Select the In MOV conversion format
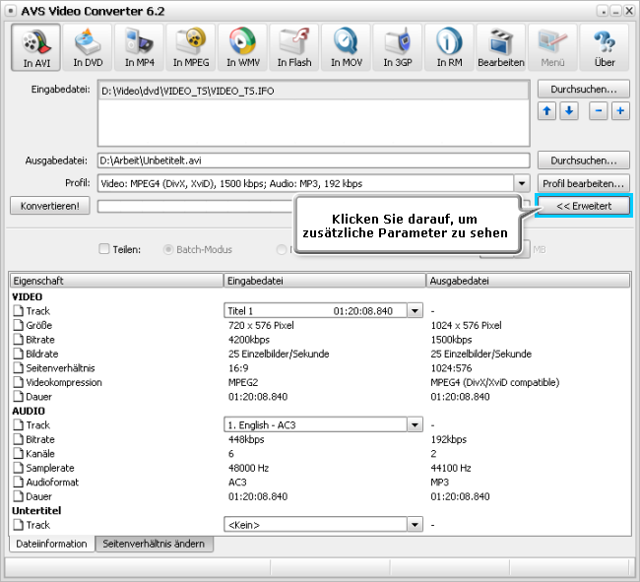The width and height of the screenshot is (640, 582). pos(347,47)
